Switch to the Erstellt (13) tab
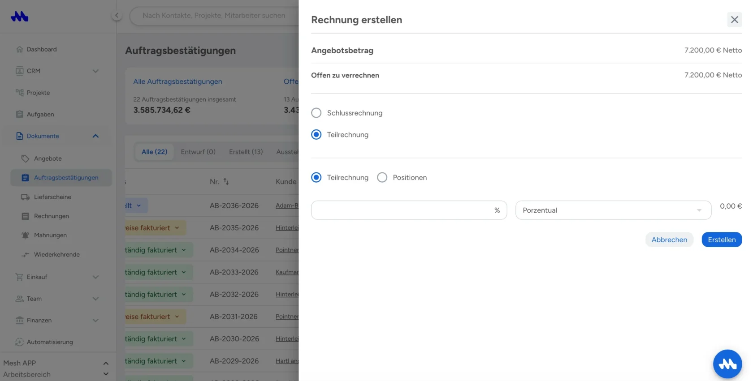753x381 pixels. tap(246, 152)
